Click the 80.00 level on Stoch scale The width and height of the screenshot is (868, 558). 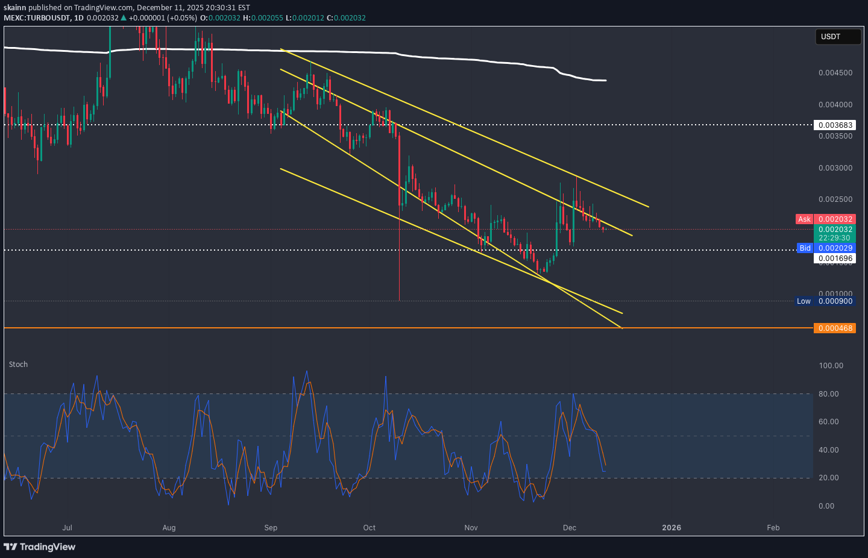pos(829,394)
